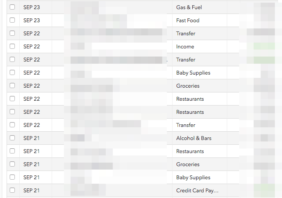Screen dimensions: 282x198
Task: Tick the checkbox for the Income row
Action: click(12, 46)
